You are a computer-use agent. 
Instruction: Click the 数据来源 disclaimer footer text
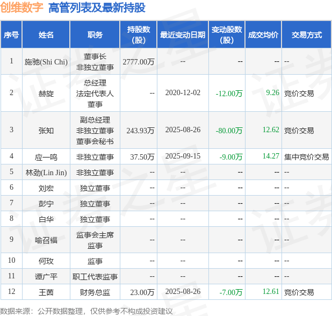(86, 311)
